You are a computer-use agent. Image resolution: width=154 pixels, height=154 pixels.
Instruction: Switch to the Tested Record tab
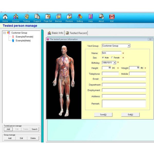76,33
